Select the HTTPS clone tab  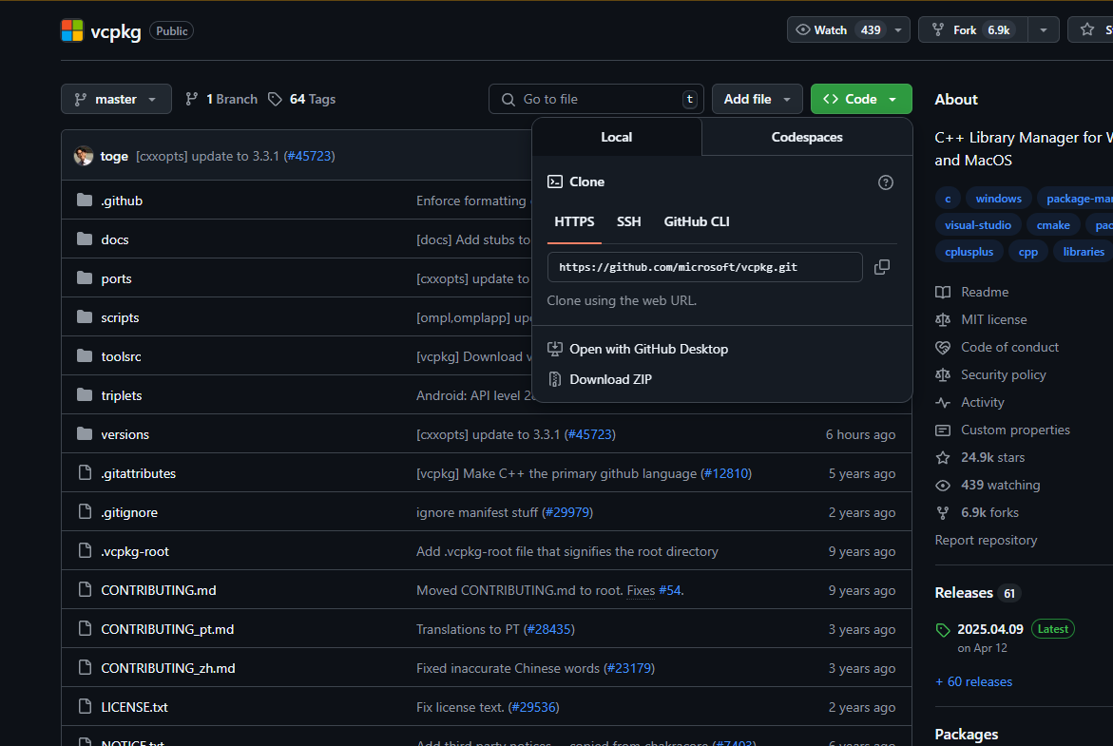pos(574,222)
